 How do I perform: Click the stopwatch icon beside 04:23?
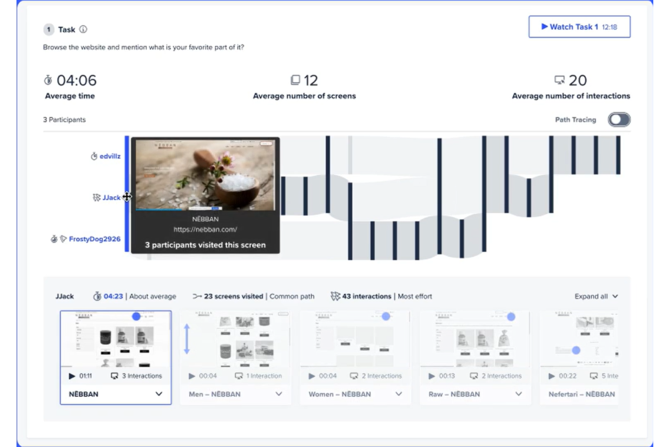(97, 296)
